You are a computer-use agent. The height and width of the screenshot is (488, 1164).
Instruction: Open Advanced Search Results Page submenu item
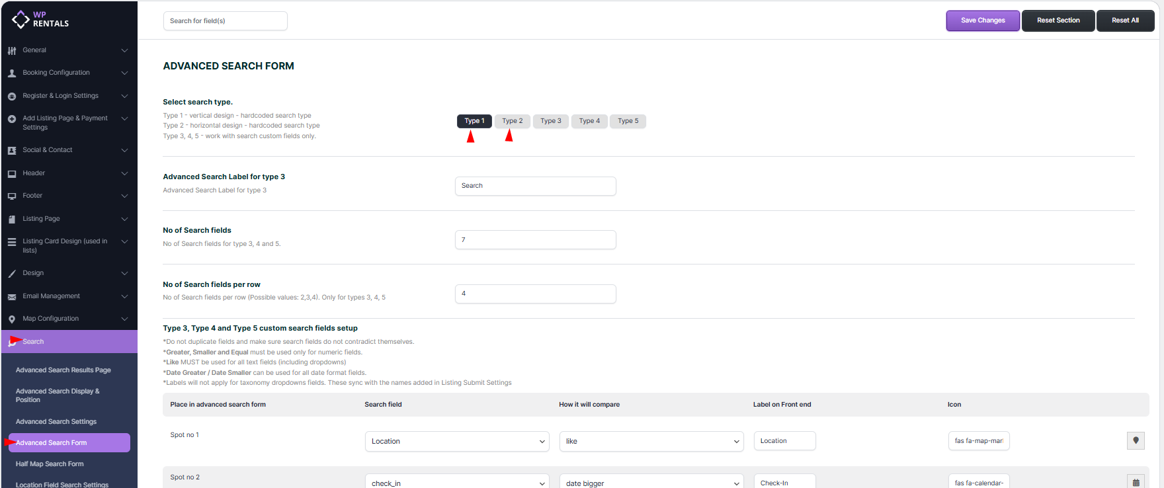coord(63,370)
